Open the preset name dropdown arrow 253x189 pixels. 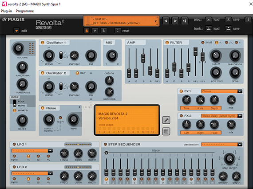(x=156, y=21)
